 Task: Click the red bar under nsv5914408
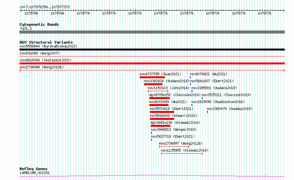coord(162,119)
